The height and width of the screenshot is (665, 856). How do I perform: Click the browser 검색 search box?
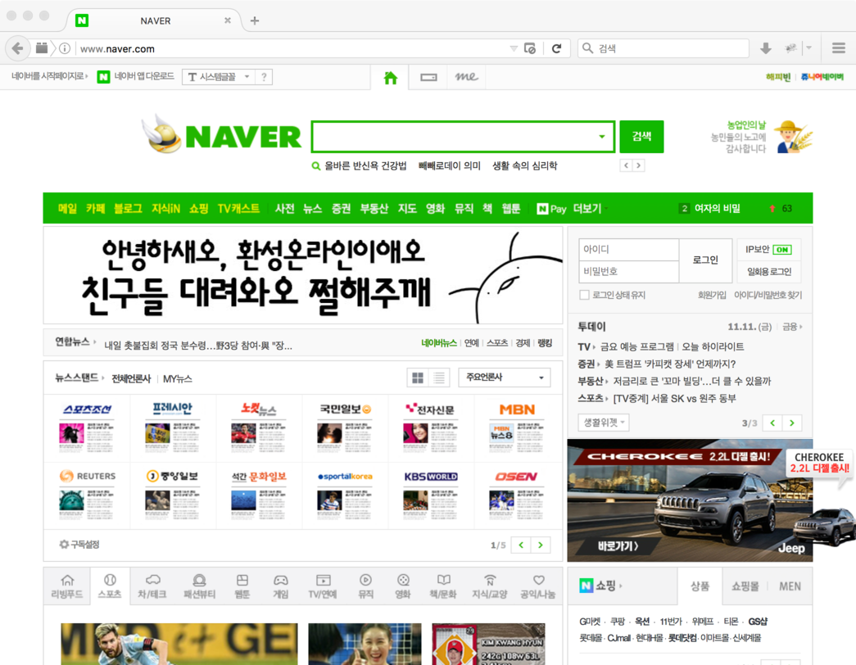[663, 48]
